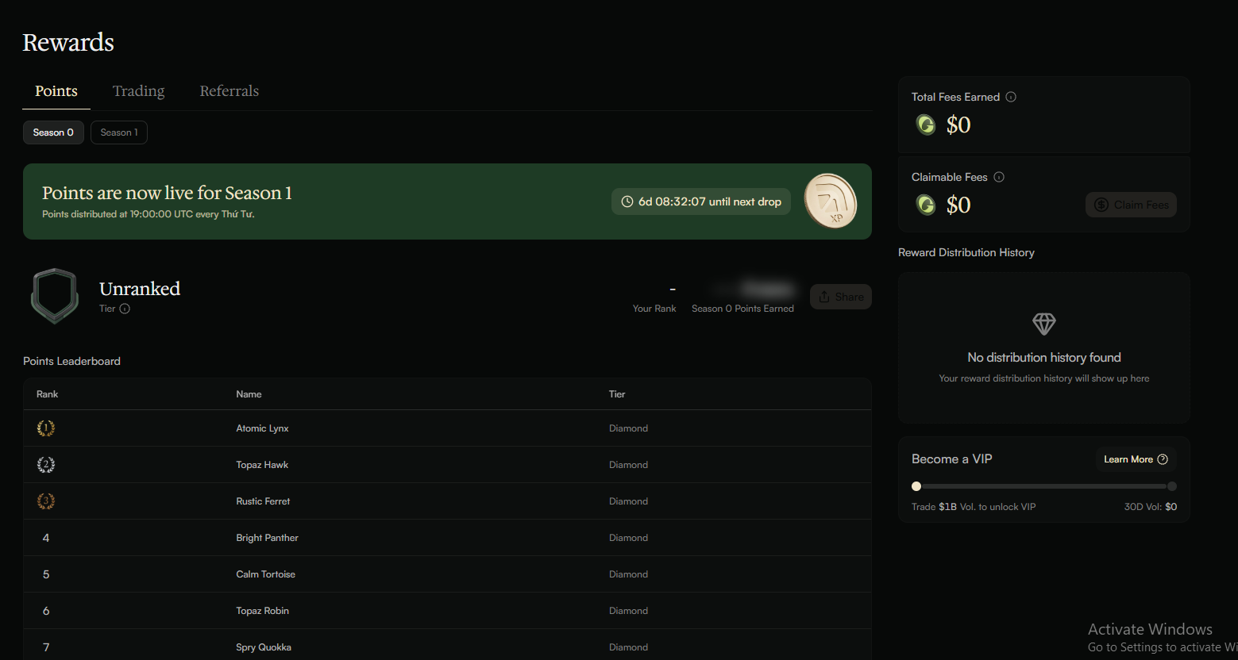The width and height of the screenshot is (1238, 660).
Task: Click the diamond icon in distribution history
Action: click(1043, 324)
